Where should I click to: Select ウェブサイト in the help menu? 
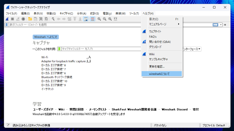pos(162,32)
